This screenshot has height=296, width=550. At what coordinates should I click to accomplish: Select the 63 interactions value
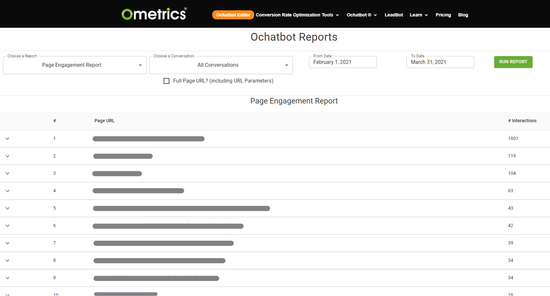[510, 191]
